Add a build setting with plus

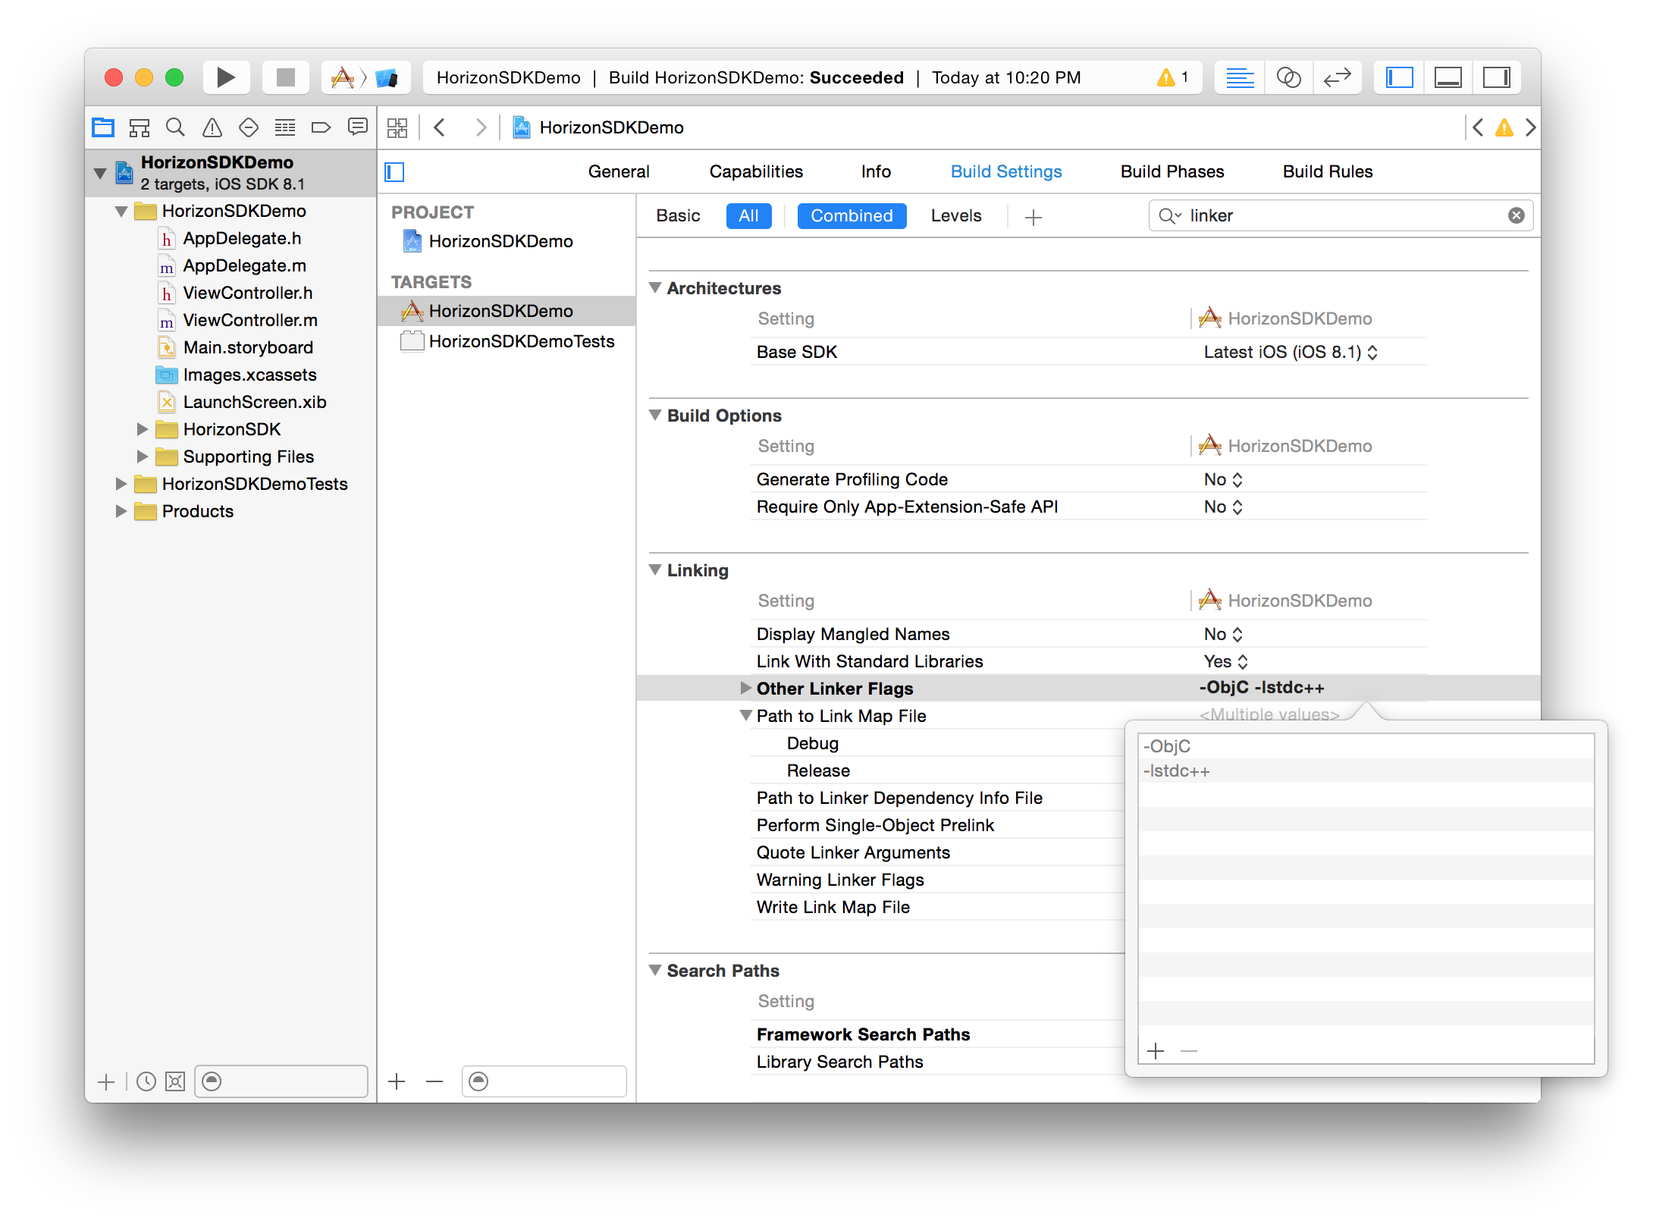coord(1034,218)
